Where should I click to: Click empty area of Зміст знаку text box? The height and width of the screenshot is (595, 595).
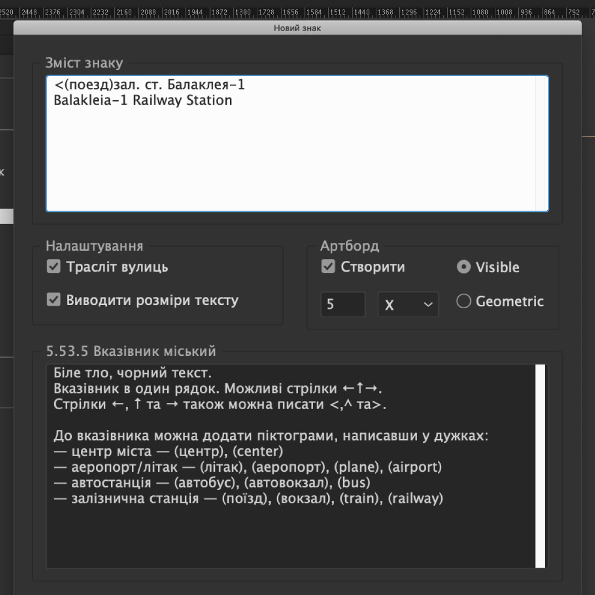(289, 161)
